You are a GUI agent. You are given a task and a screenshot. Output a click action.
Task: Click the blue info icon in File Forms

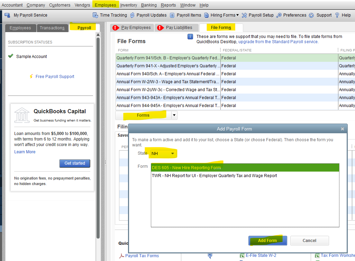click(190, 36)
